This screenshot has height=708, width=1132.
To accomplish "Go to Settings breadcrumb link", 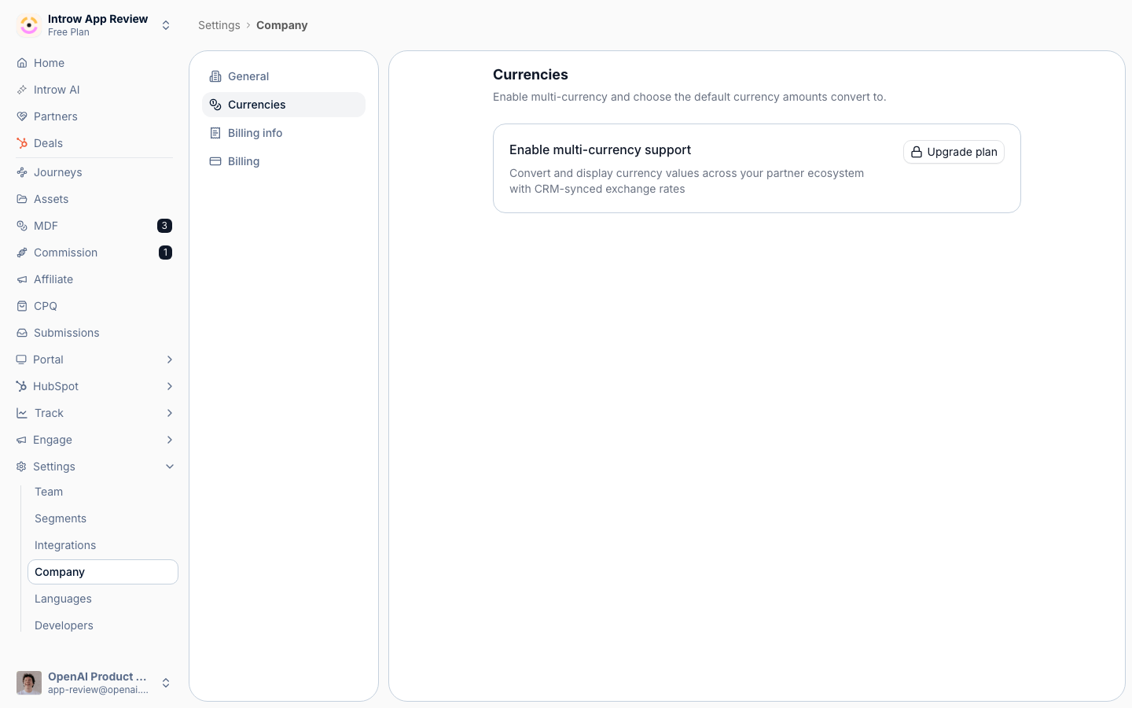I will pyautogui.click(x=219, y=25).
